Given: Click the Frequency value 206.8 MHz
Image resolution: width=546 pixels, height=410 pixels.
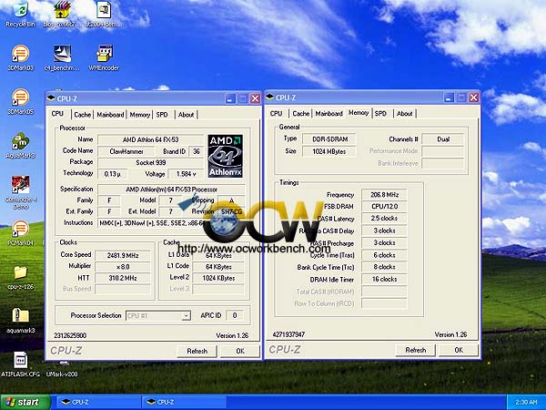Looking at the screenshot, I should point(384,195).
